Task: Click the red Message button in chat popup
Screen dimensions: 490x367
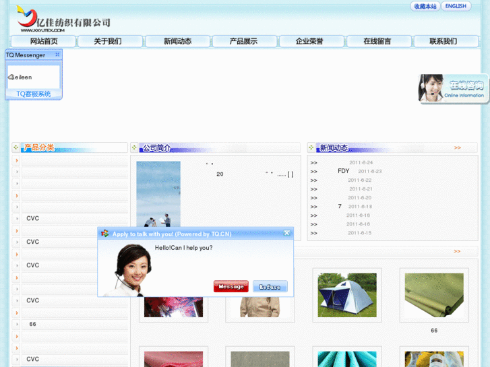Action: (231, 286)
